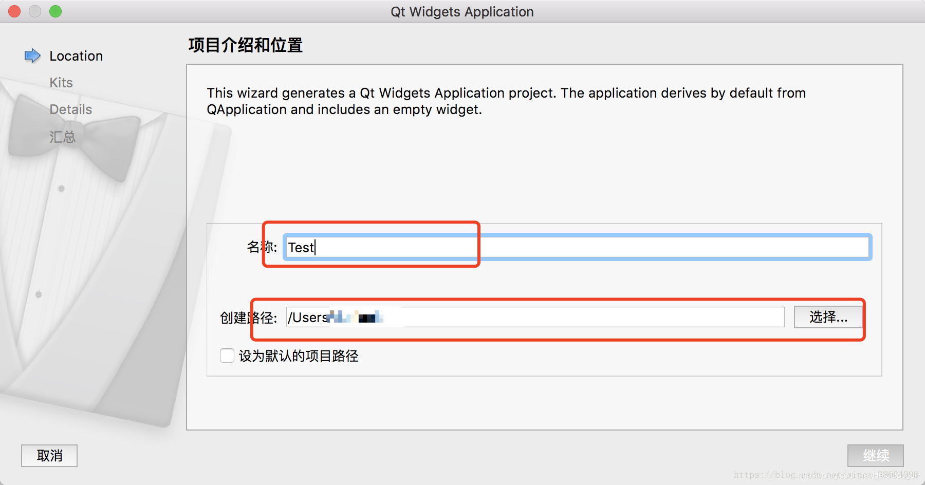Enable 设为默认的项目路径 checkbox
The width and height of the screenshot is (925, 485).
(x=227, y=356)
